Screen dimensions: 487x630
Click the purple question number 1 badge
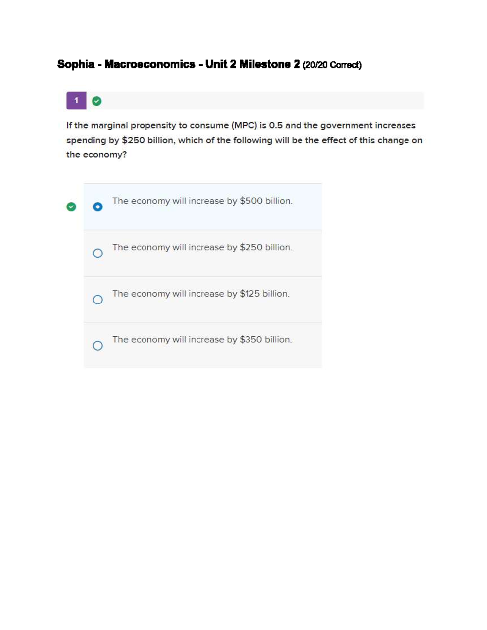click(x=76, y=101)
